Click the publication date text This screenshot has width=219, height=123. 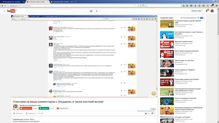click(24, 120)
